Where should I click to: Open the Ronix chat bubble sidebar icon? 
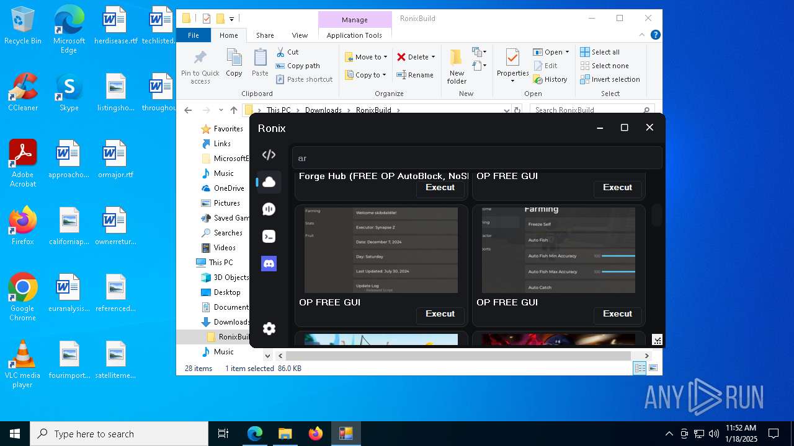[269, 209]
